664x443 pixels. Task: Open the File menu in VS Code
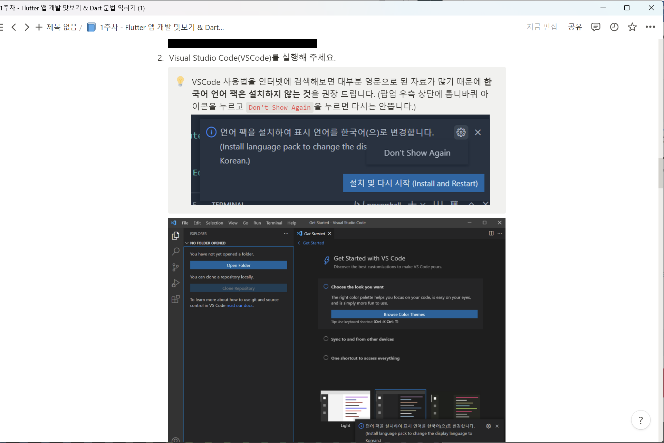[x=185, y=223]
